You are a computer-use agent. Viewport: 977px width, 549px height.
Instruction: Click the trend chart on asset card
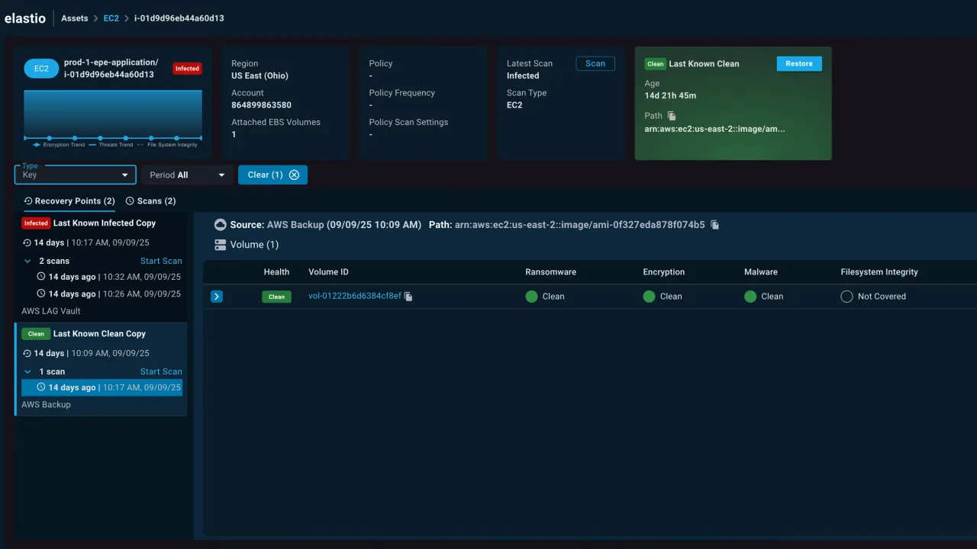click(113, 114)
